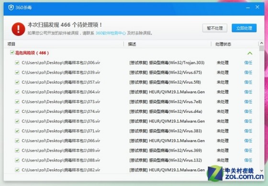Click 信任 link for 039.vir
Image resolution: width=268 pixels, height=186 pixels.
click(248, 72)
